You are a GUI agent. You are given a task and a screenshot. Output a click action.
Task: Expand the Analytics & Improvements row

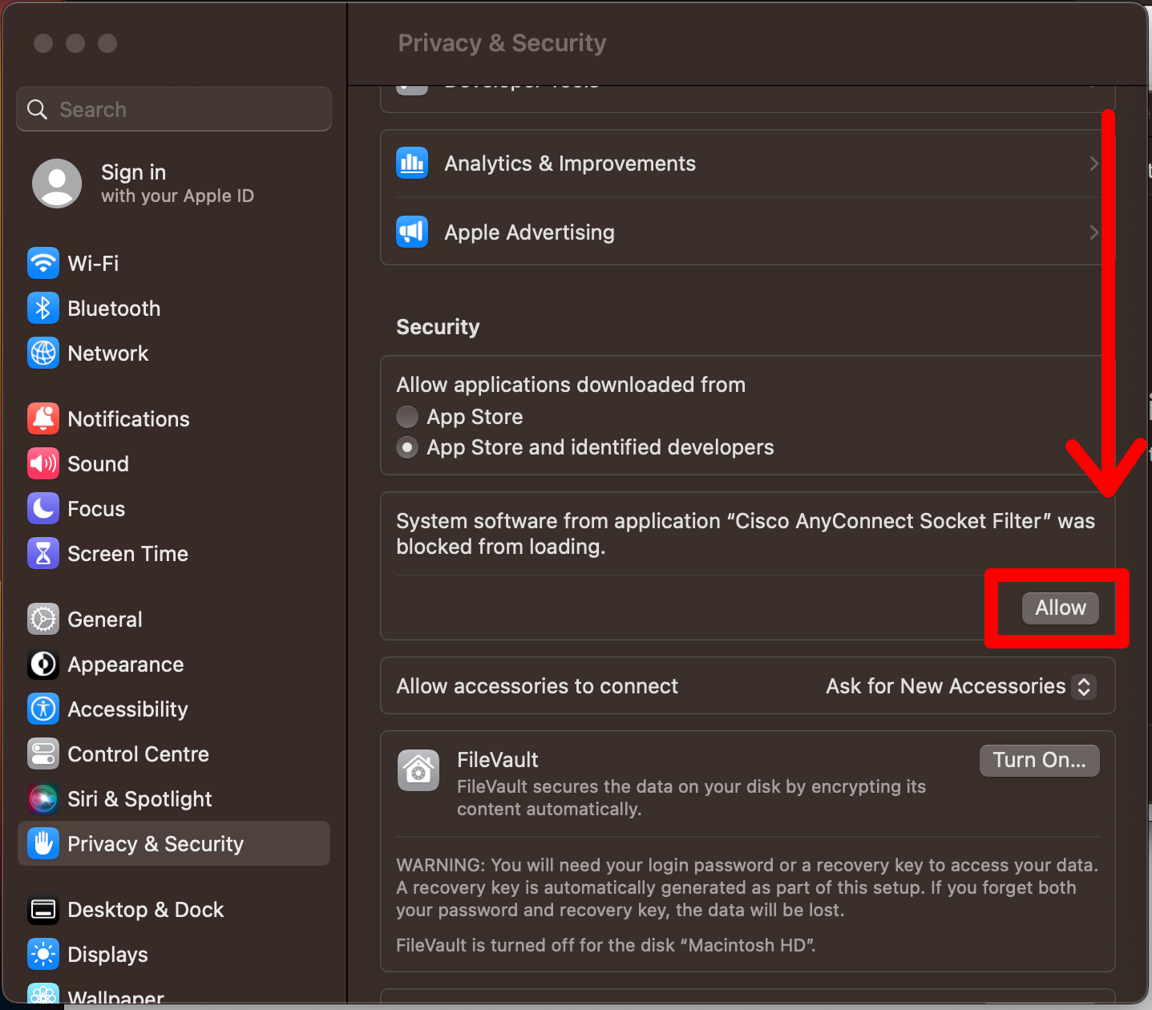pyautogui.click(x=1093, y=163)
